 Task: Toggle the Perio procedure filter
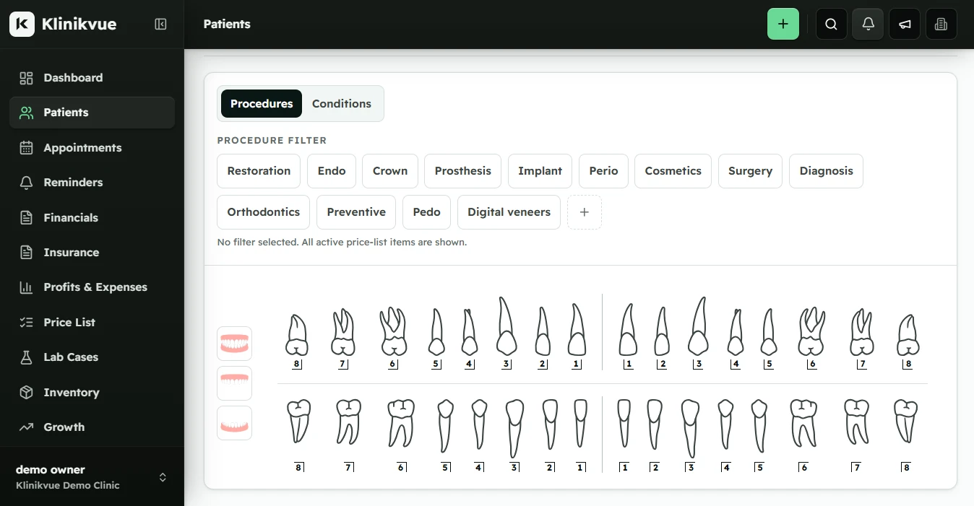click(x=603, y=171)
